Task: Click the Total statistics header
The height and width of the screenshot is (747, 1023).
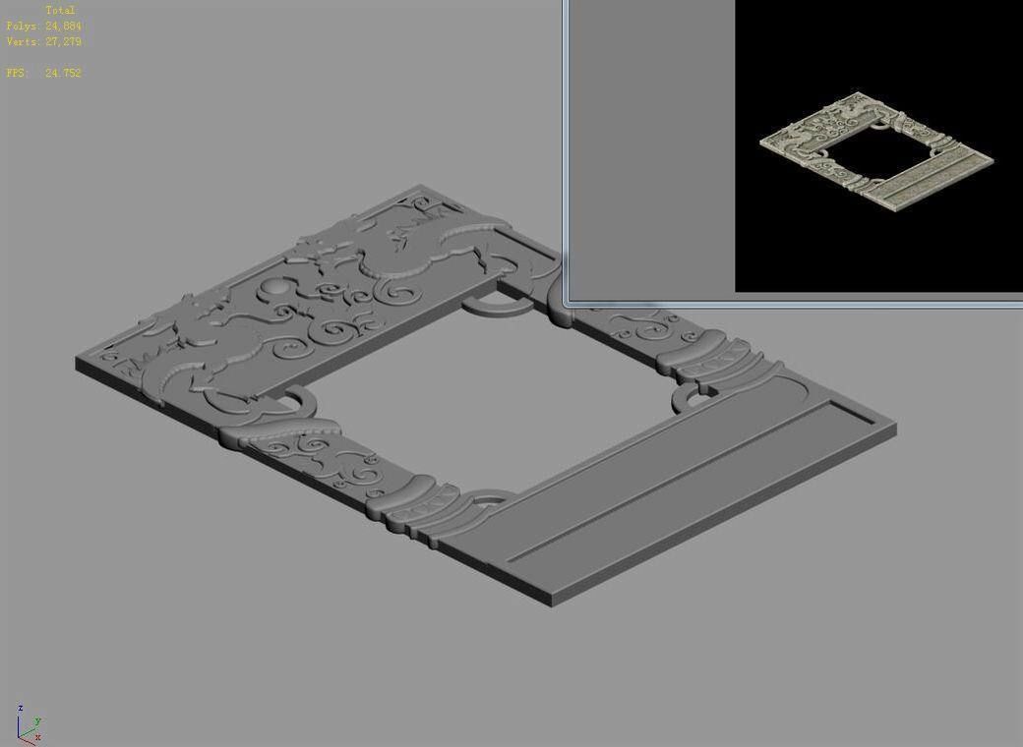Action: (x=60, y=11)
